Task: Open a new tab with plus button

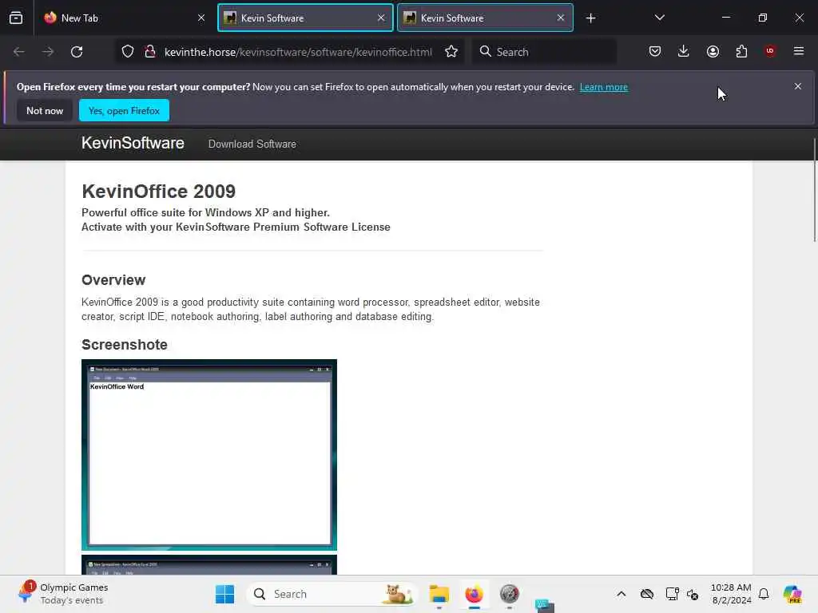Action: 590,18
